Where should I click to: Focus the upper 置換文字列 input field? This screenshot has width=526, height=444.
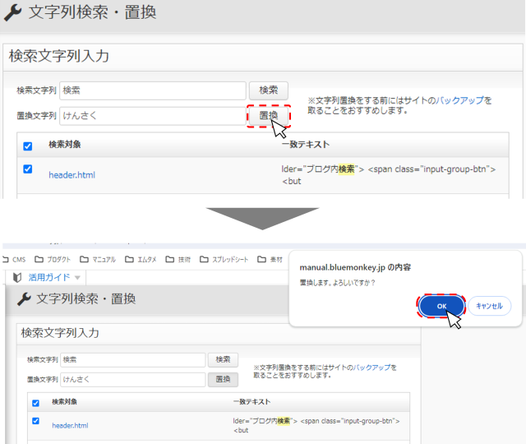(x=153, y=116)
